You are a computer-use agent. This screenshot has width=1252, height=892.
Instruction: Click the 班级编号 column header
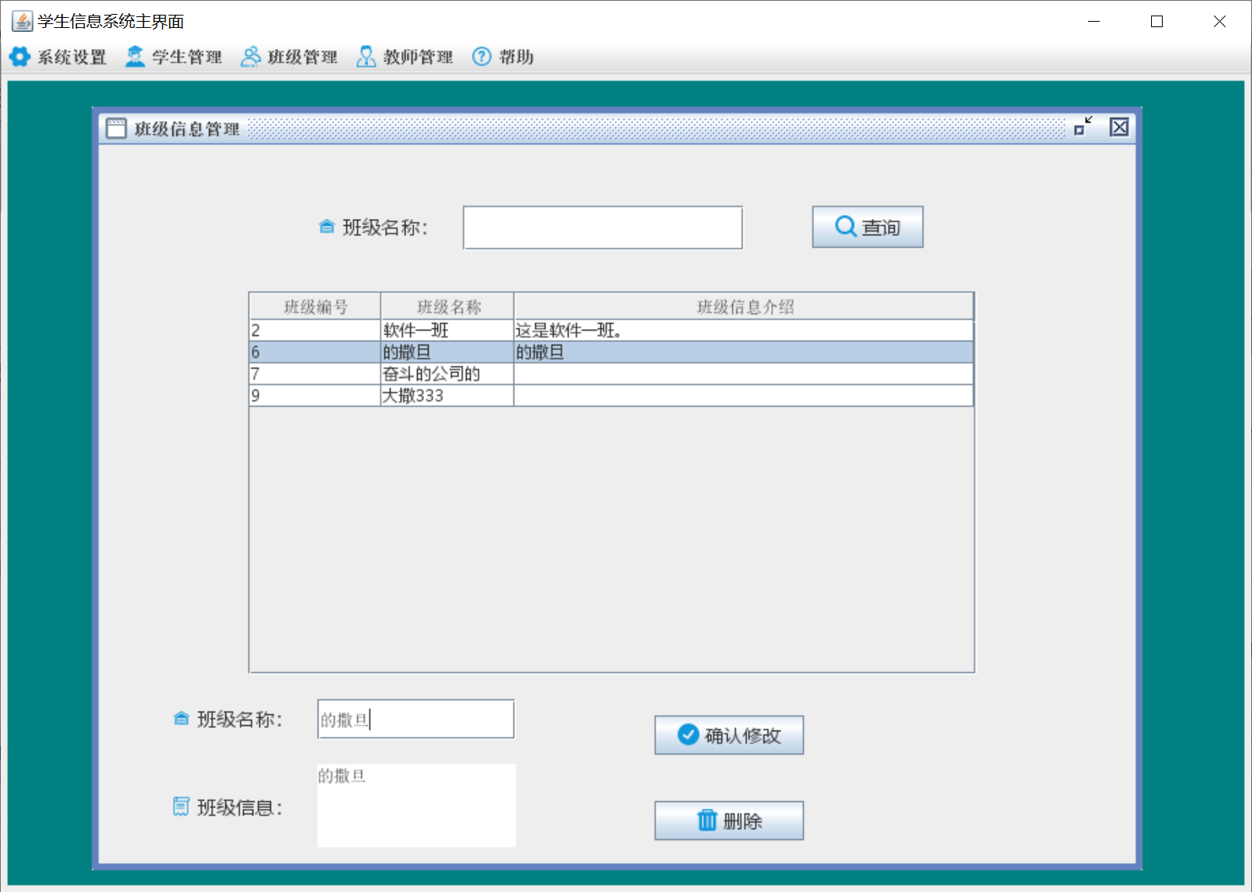click(x=315, y=307)
